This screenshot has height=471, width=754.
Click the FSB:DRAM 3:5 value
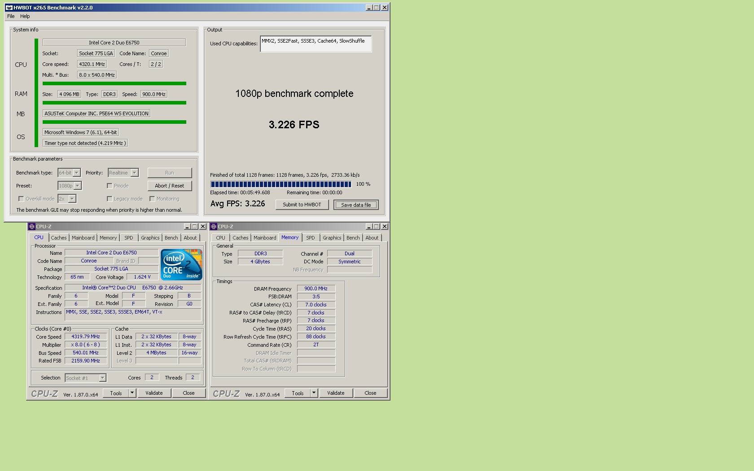[316, 297]
